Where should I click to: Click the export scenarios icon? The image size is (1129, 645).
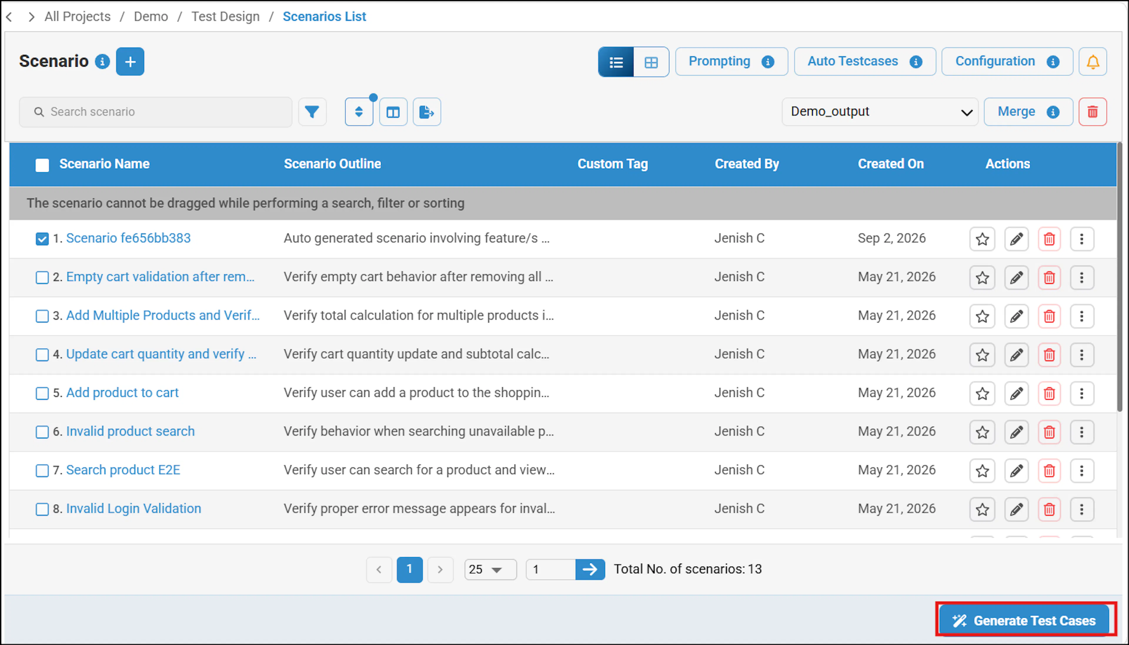[x=427, y=112]
